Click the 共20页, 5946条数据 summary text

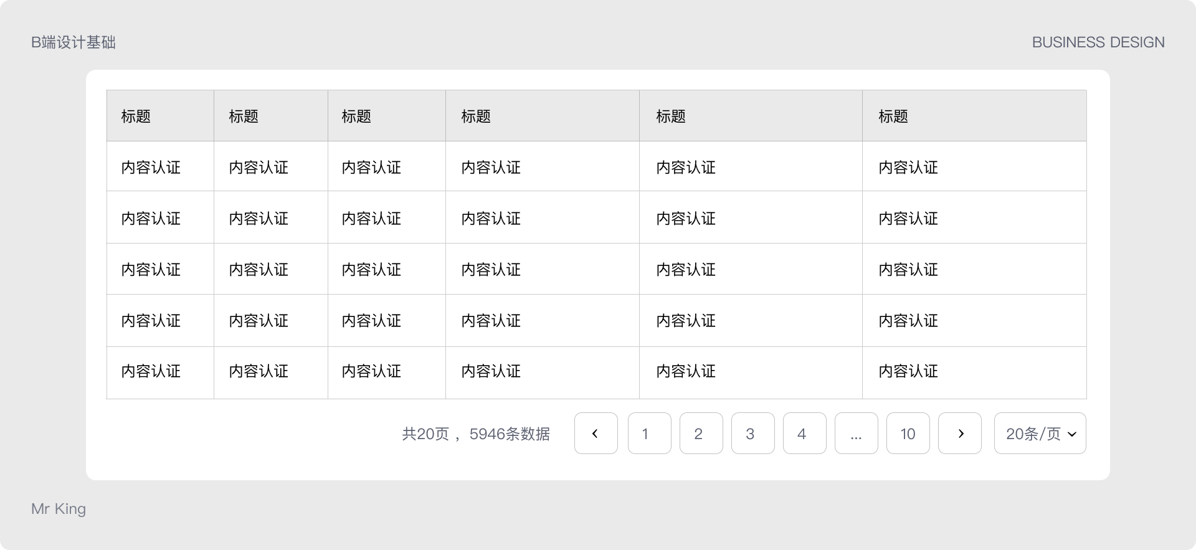[476, 434]
